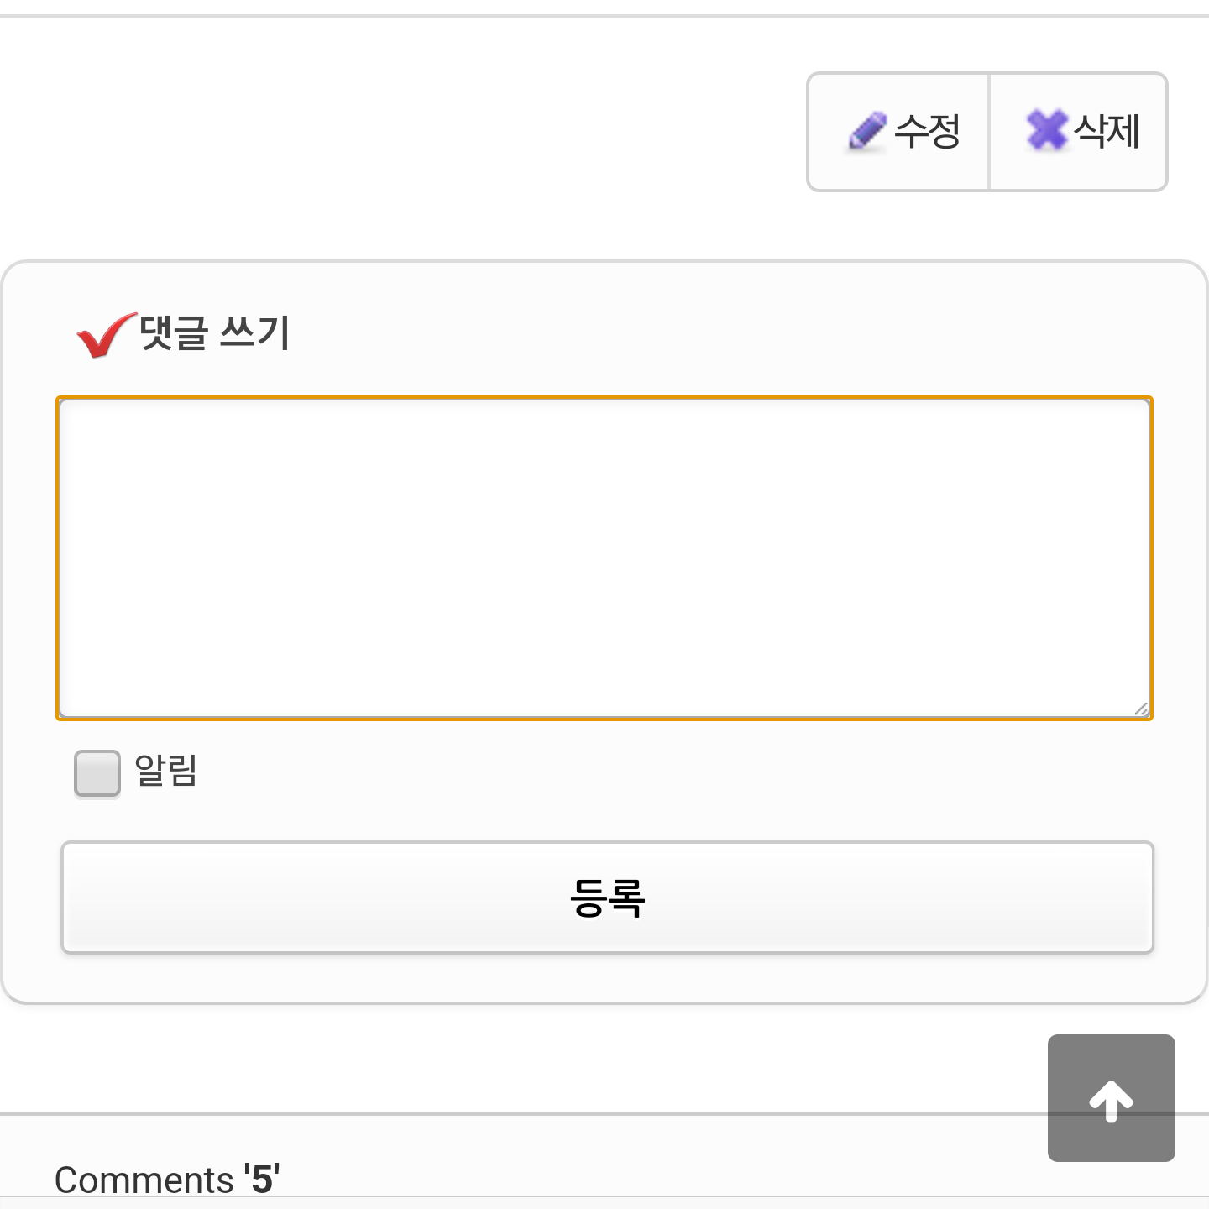
Task: Enable the 알림 notification checkbox
Action: coord(96,773)
